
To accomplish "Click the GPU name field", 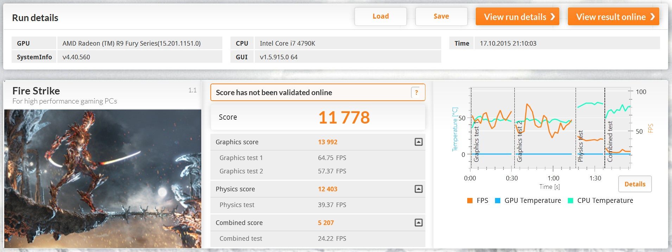I will click(x=139, y=43).
